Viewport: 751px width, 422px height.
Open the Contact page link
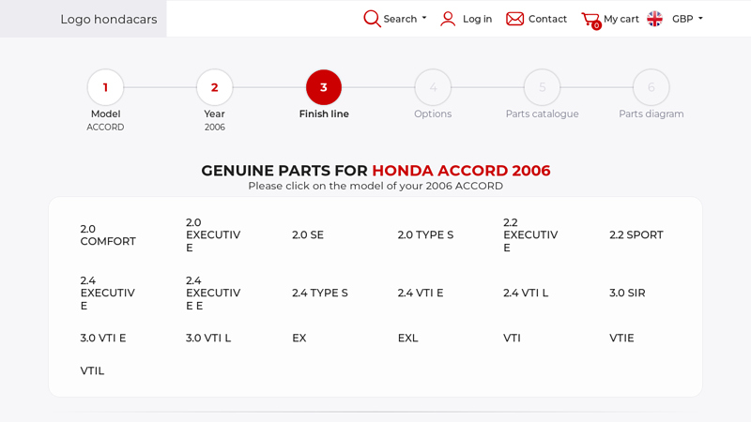click(x=547, y=19)
